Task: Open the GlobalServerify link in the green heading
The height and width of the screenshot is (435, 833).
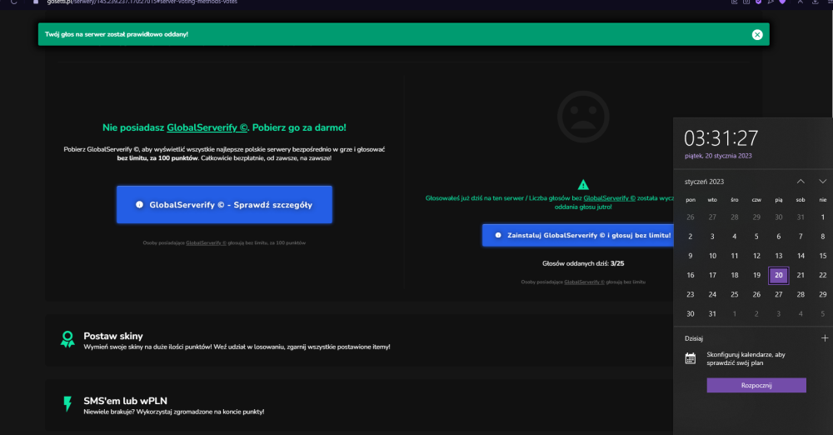Action: (207, 127)
